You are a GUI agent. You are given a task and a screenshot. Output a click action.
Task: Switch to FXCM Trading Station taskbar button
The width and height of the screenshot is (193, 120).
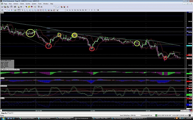[64, 118]
